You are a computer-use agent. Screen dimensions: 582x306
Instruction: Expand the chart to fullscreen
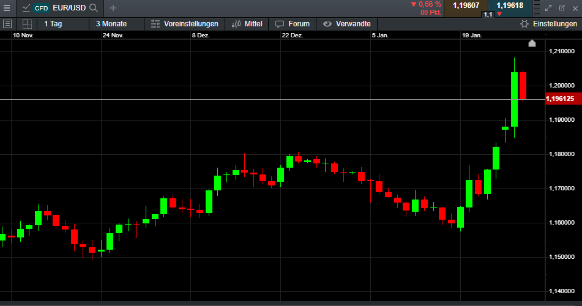coord(548,8)
